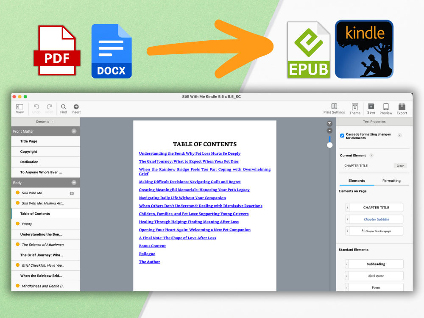Screen dimensions: 424x318
Task: Collapse the Front Matter section header
Action: [x=45, y=131]
